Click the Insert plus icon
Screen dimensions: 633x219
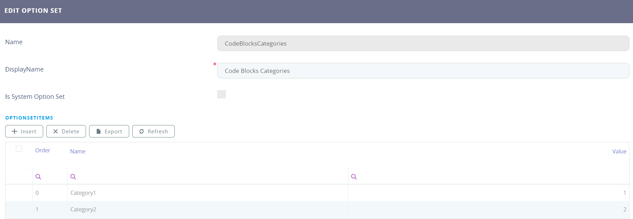click(x=15, y=131)
